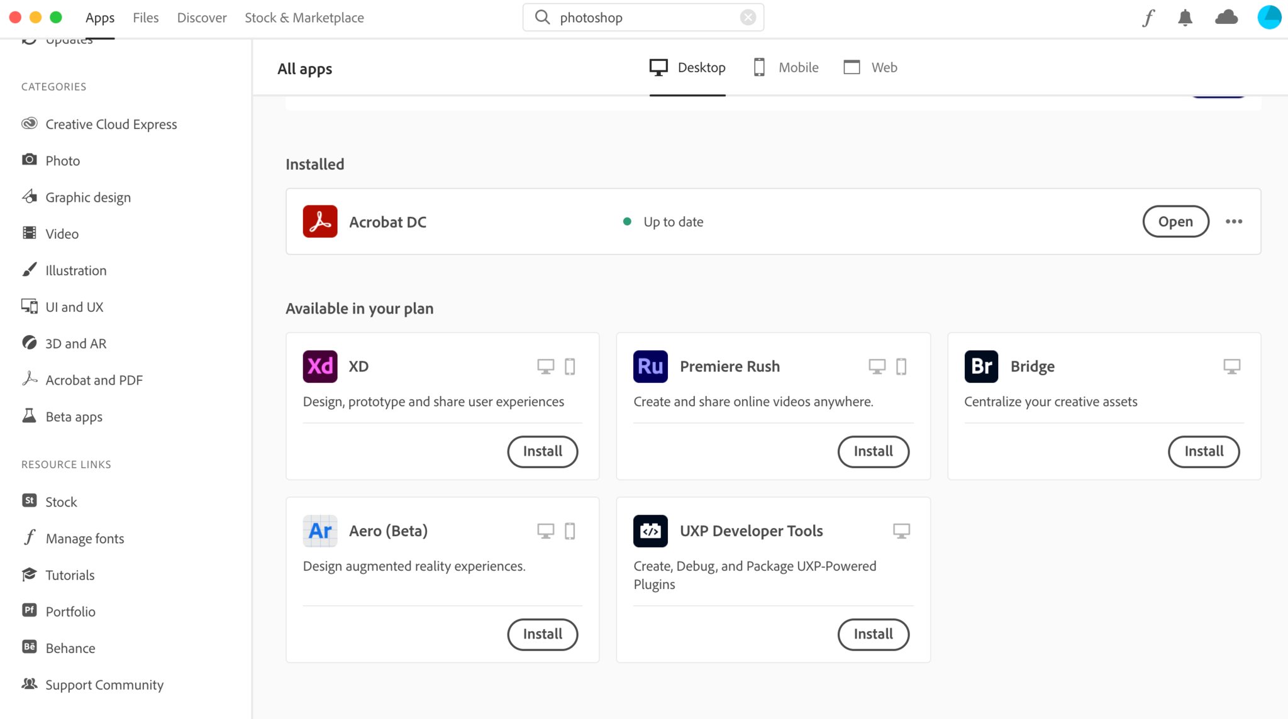Viewport: 1288px width, 719px height.
Task: Click the UXP Developer Tools icon
Action: point(650,530)
